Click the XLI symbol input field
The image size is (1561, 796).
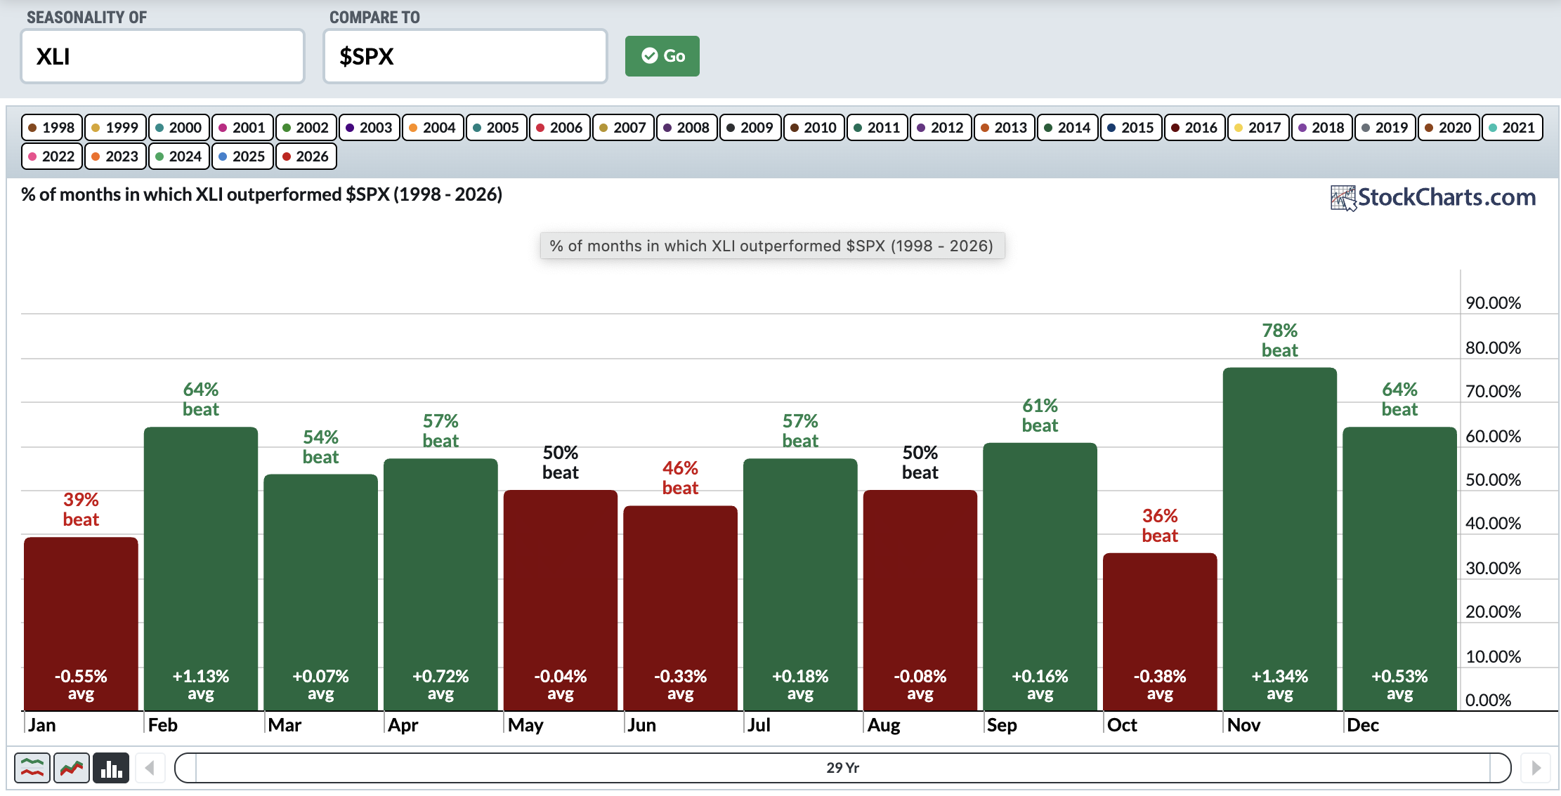(x=163, y=56)
